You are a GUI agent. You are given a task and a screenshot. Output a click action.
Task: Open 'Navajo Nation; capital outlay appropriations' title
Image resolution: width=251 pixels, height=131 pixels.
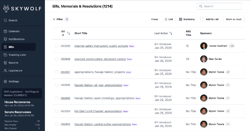tap(103, 124)
